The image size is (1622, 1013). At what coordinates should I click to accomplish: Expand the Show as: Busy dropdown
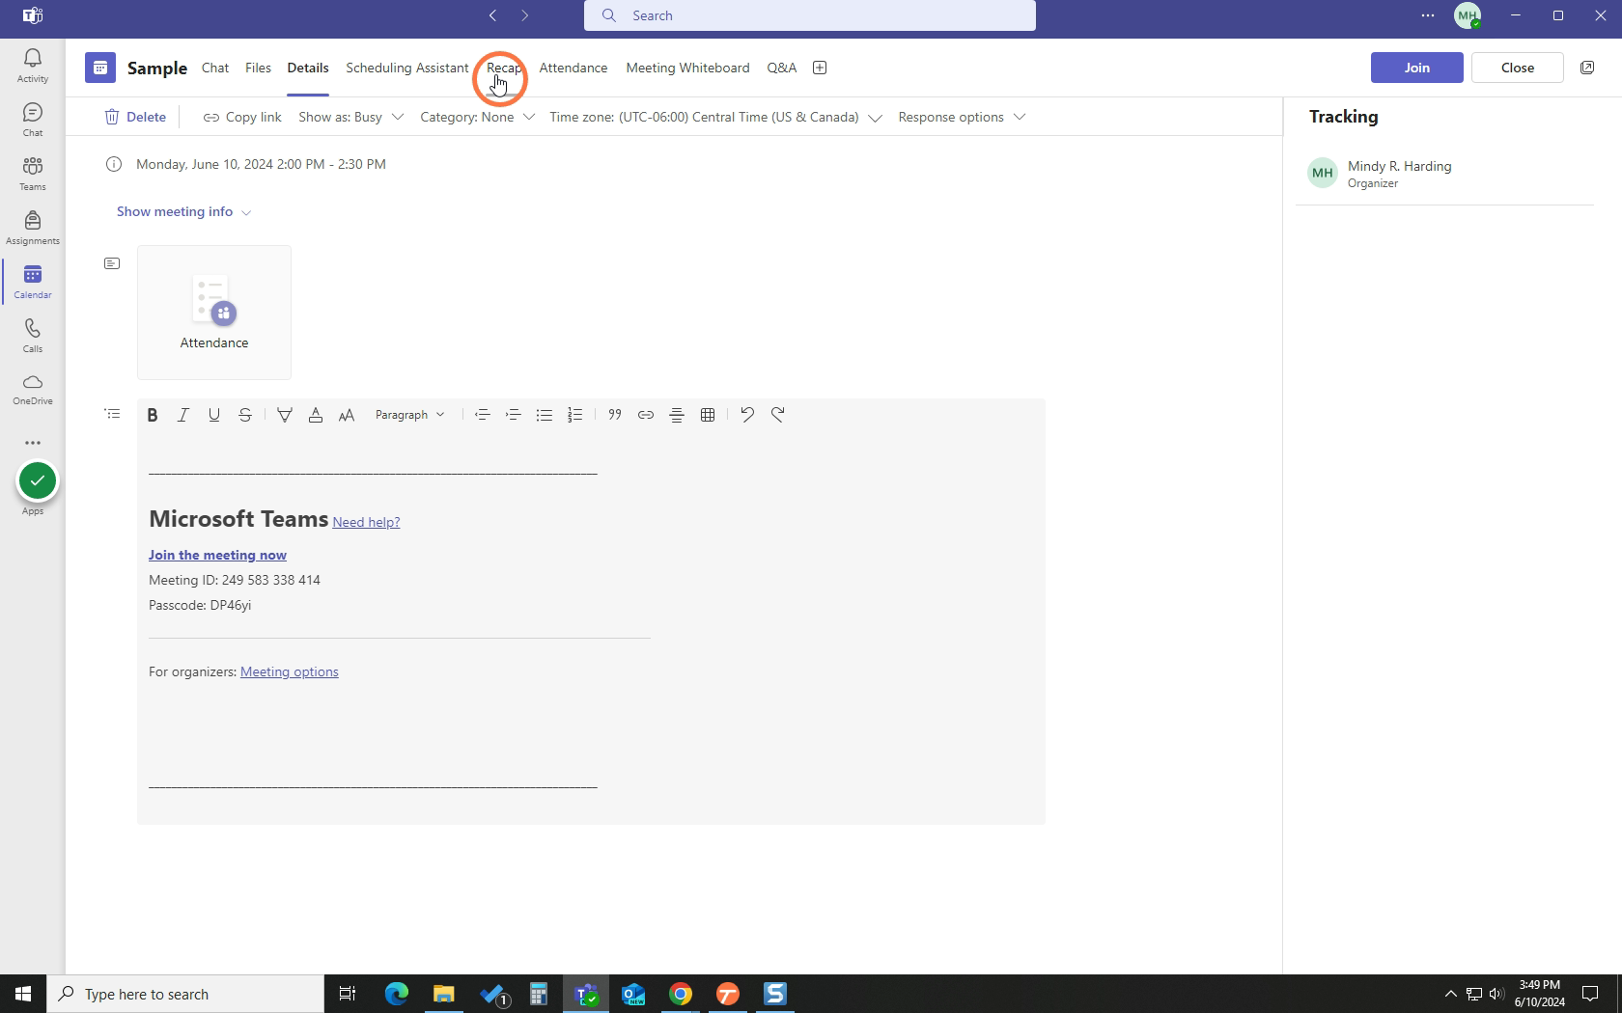click(351, 117)
